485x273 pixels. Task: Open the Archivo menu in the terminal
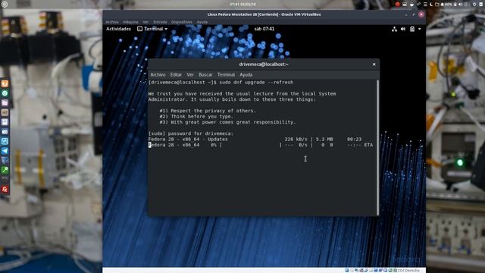[158, 74]
